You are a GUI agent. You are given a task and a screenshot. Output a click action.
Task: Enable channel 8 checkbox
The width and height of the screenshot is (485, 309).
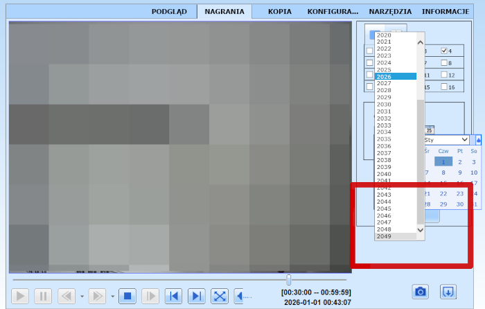pyautogui.click(x=445, y=63)
